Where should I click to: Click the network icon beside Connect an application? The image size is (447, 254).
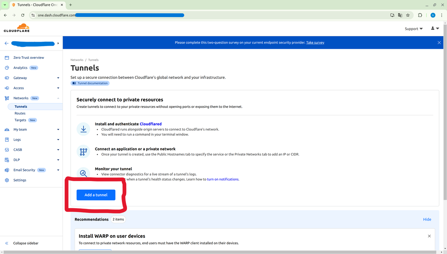click(x=83, y=151)
